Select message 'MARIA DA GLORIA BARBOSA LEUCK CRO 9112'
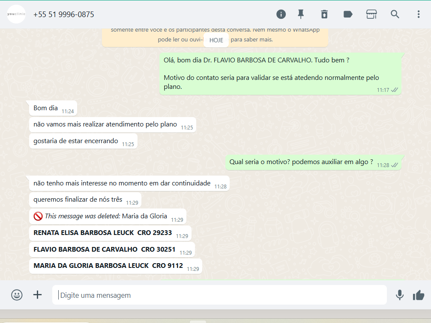Image resolution: width=431 pixels, height=323 pixels. pyautogui.click(x=115, y=266)
